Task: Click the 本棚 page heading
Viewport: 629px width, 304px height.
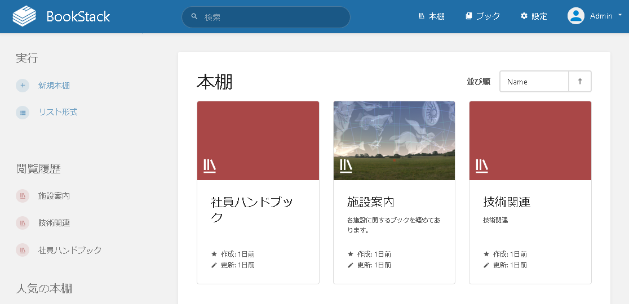Action: click(x=215, y=82)
